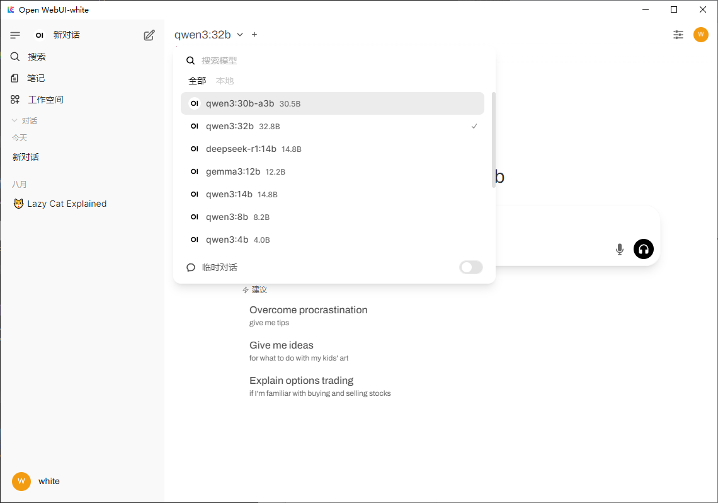Choose model deepseek-r1:14b
The width and height of the screenshot is (718, 503).
point(333,149)
